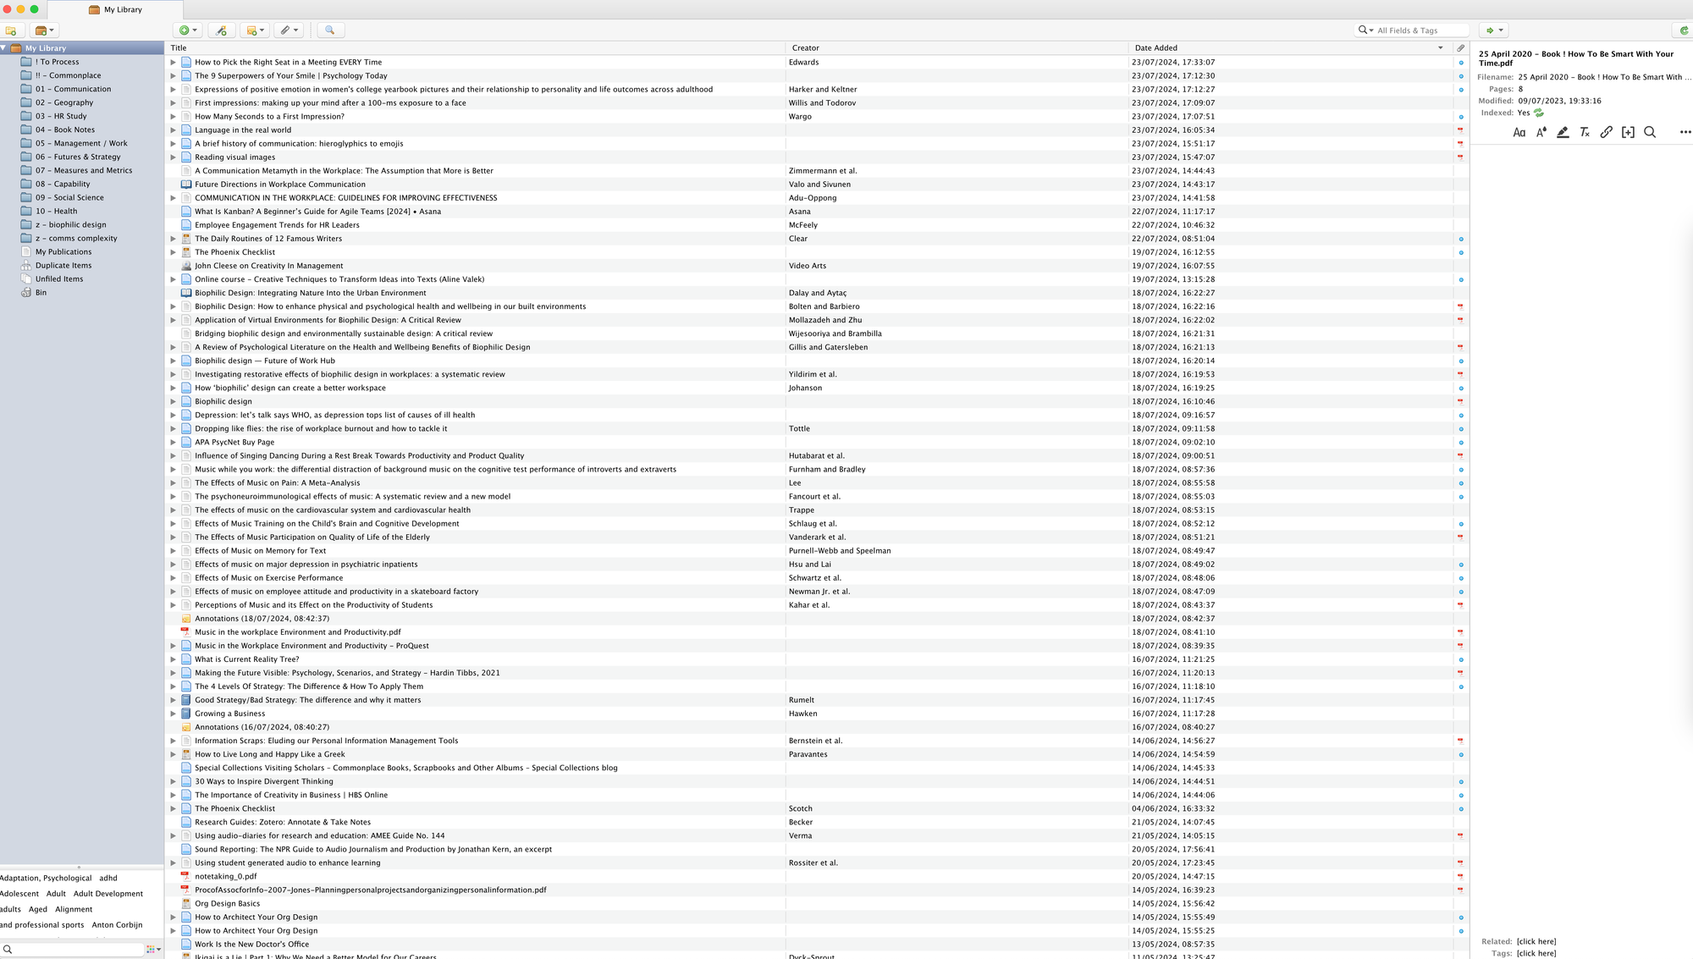Click [click here] next to Related

[1535, 940]
